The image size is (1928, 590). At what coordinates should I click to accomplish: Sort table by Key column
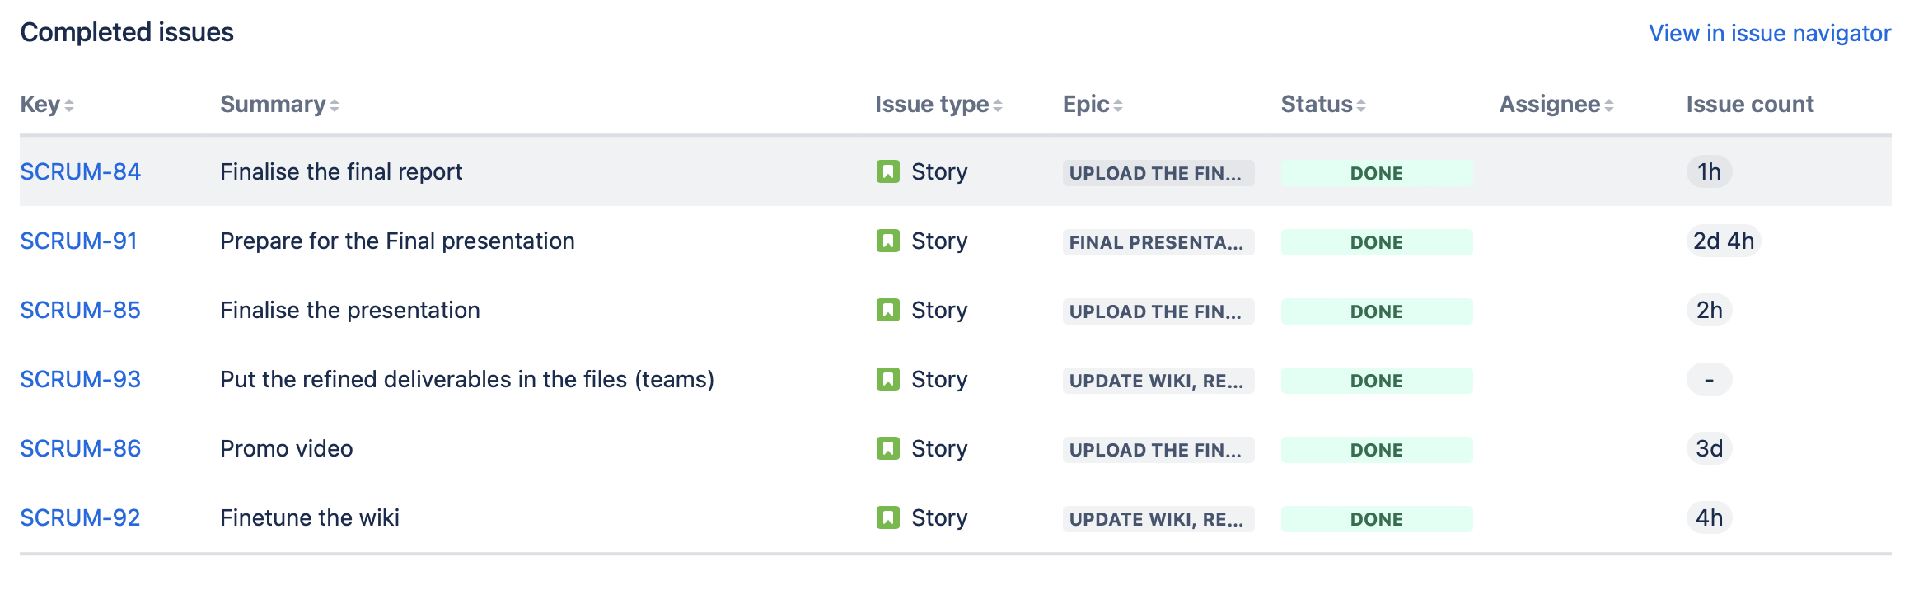pos(47,105)
